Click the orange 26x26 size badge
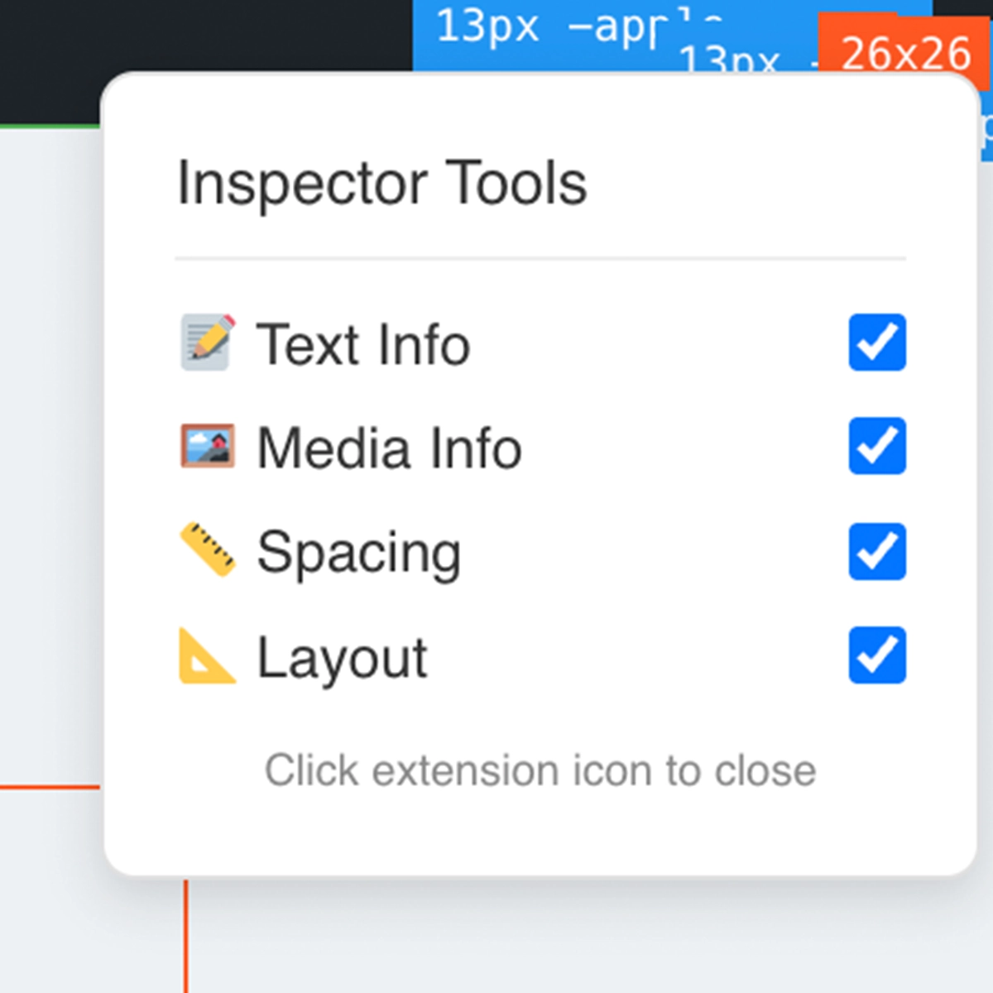Viewport: 993px width, 993px height. pos(905,53)
